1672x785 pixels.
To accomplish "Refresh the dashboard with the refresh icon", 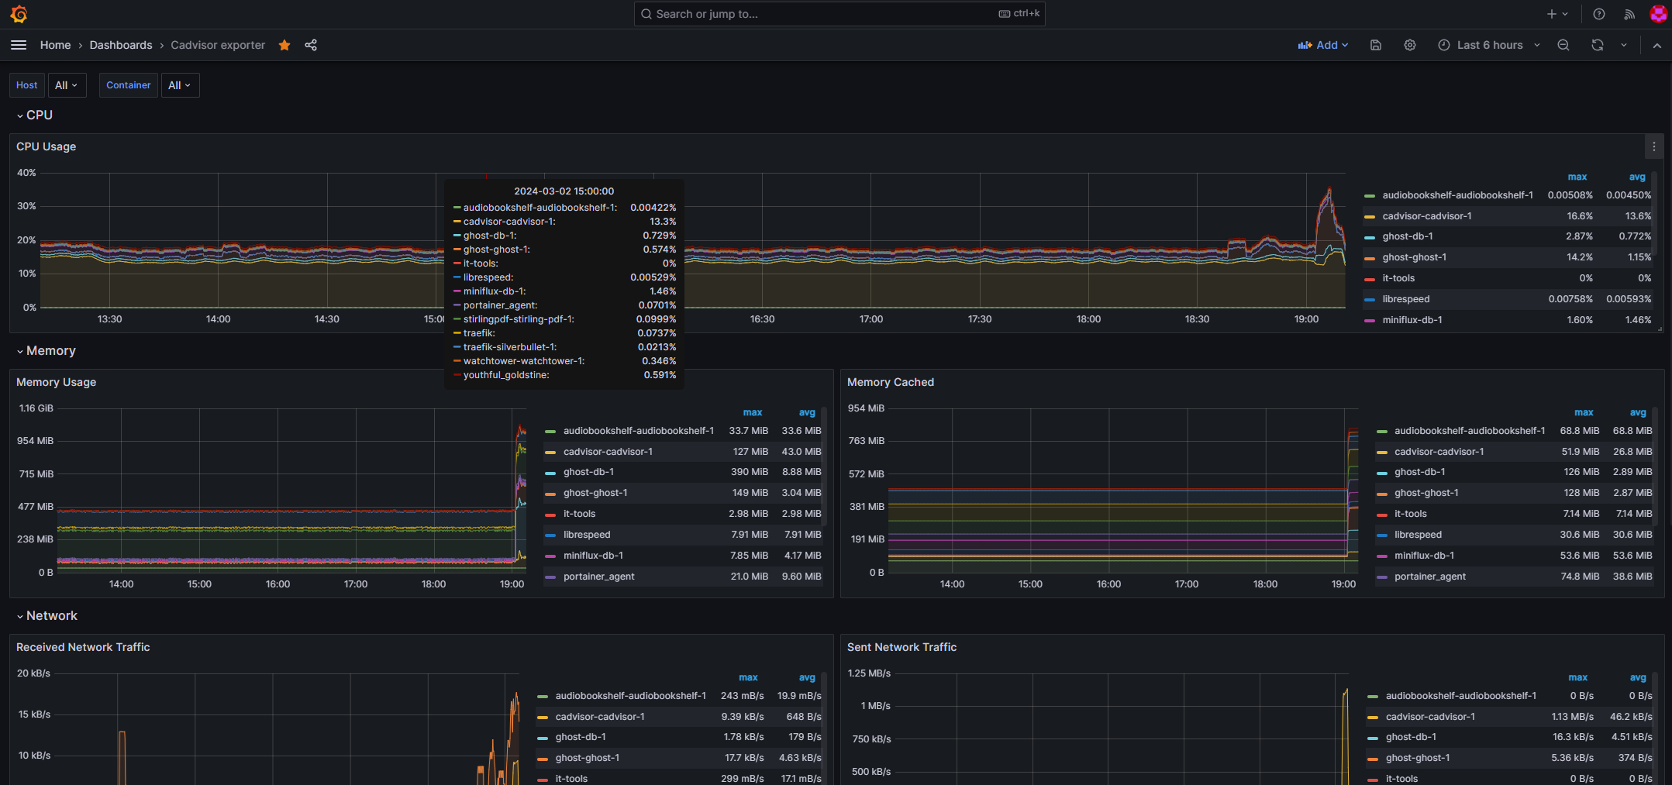I will pyautogui.click(x=1596, y=45).
